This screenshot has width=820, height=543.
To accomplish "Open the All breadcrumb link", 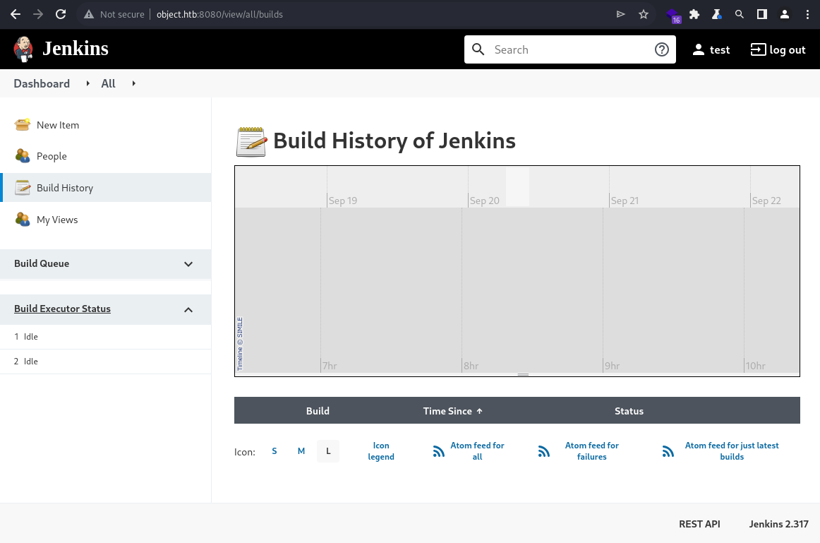I will pos(108,84).
